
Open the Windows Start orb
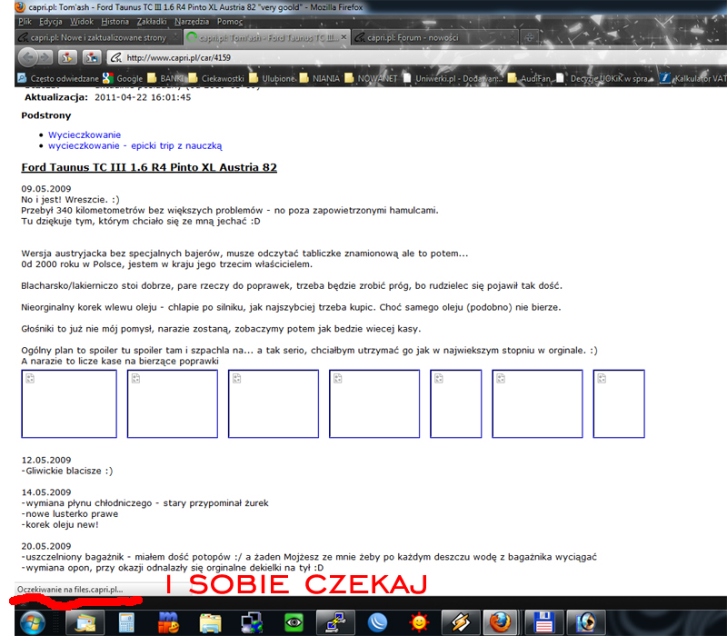[x=33, y=621]
